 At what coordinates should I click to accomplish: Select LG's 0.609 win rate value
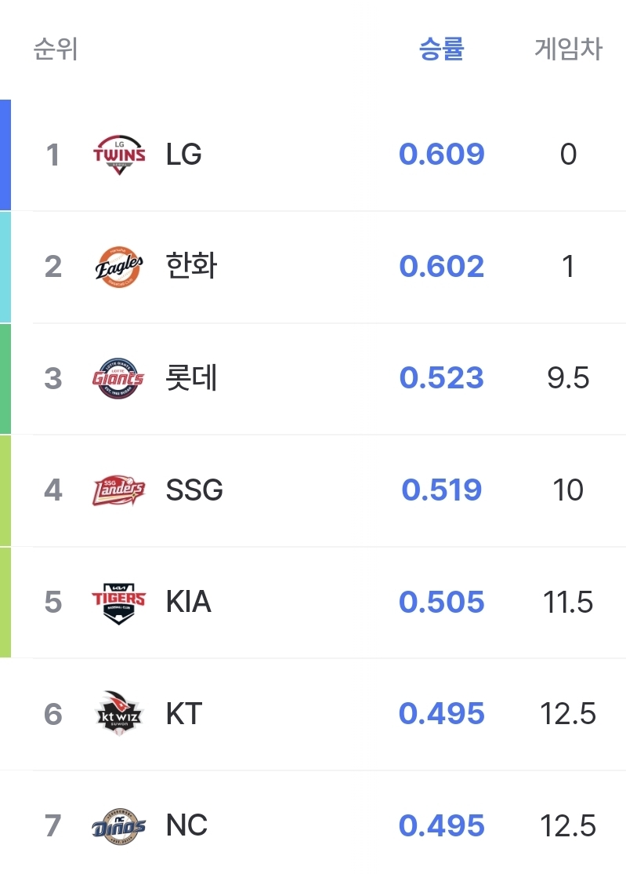(441, 155)
